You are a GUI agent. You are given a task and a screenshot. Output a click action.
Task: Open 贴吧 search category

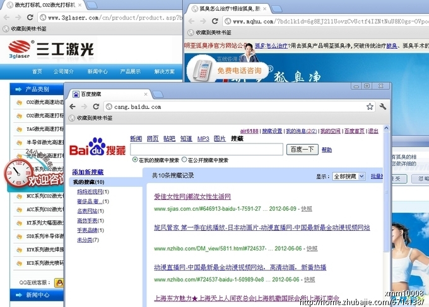pos(169,138)
